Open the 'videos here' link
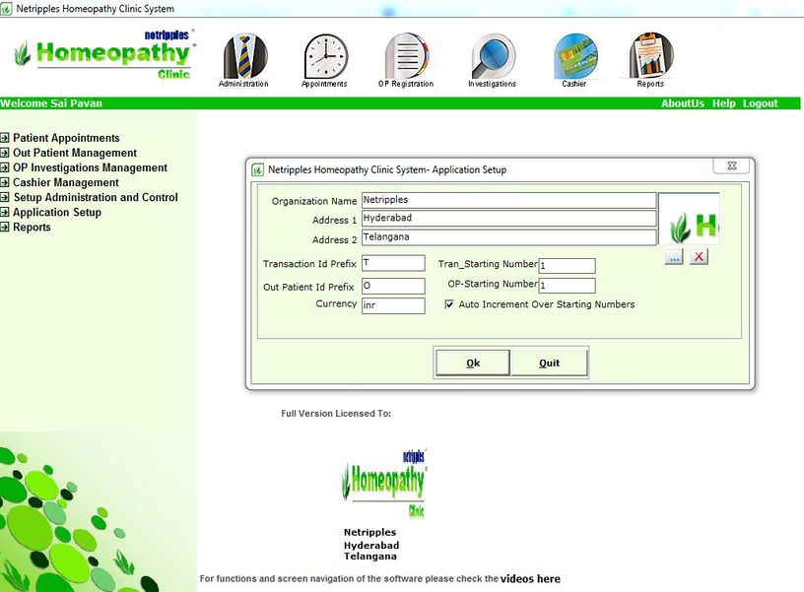Image resolution: width=804 pixels, height=592 pixels. [x=530, y=578]
